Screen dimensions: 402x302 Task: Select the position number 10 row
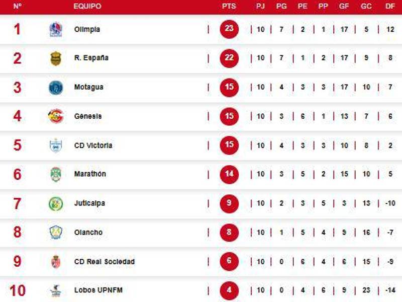(x=17, y=290)
